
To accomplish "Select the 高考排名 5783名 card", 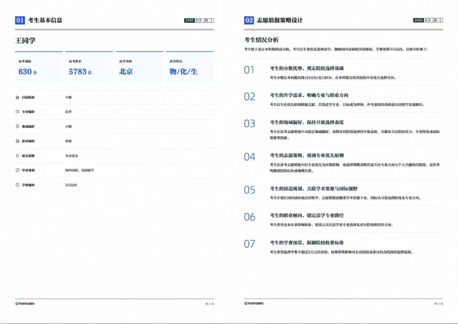I will click(89, 67).
